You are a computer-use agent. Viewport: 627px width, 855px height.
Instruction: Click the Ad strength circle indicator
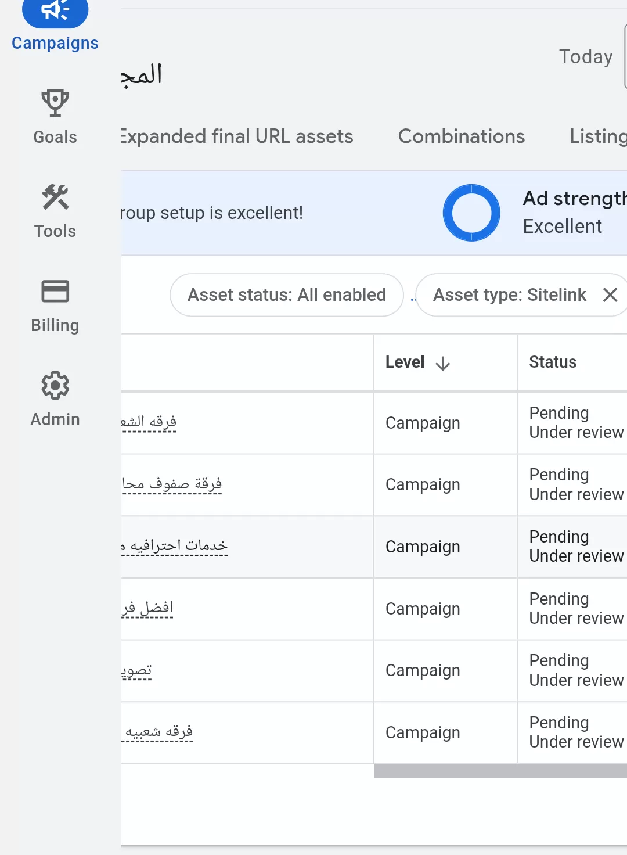coord(471,213)
